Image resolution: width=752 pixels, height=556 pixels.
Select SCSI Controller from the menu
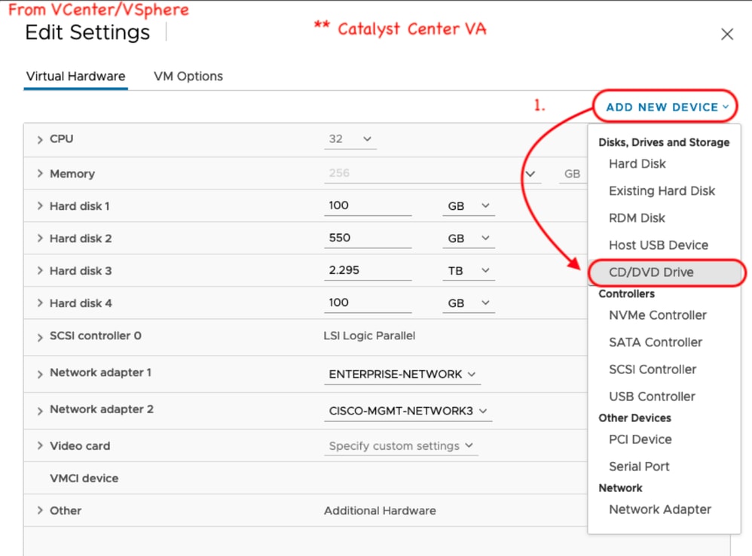(x=653, y=369)
